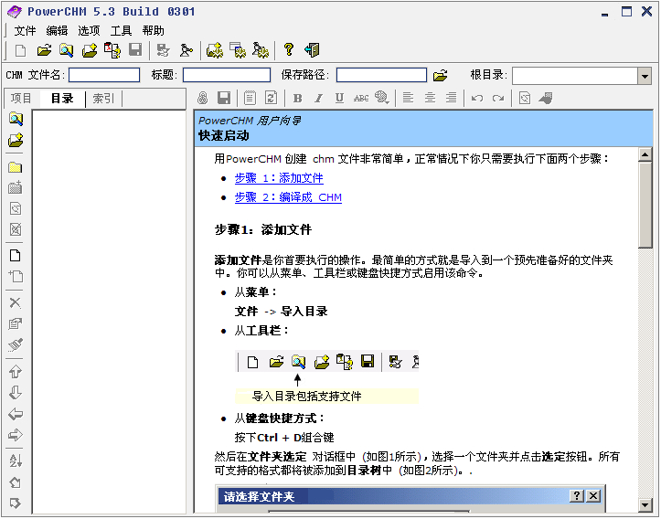661x519 pixels.
Task: Switch to the 项目 tab
Action: [x=21, y=99]
